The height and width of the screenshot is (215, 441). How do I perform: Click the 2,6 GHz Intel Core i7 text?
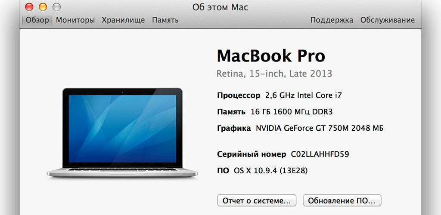tap(304, 95)
